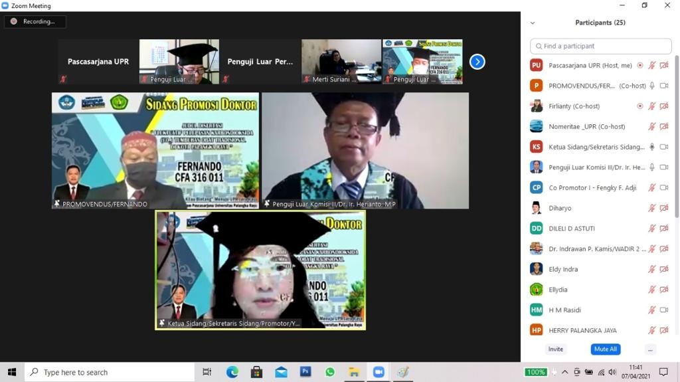This screenshot has width=680, height=382.
Task: Click the participants list vertical scrollbar
Action: tap(676, 133)
